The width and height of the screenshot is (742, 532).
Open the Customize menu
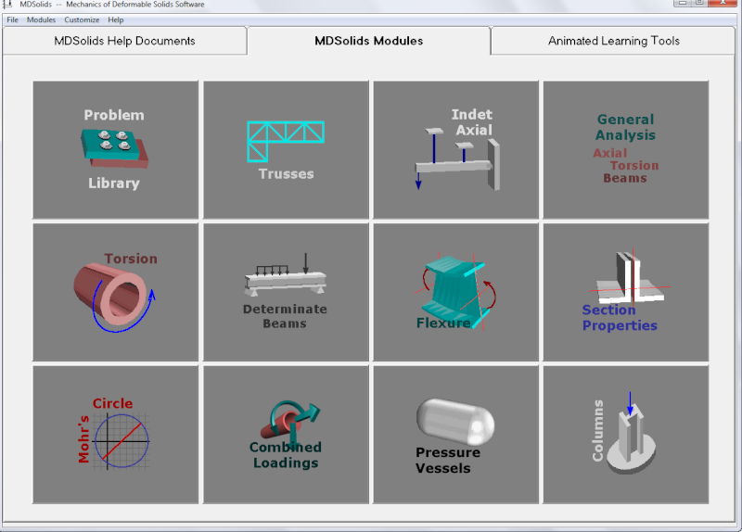pyautogui.click(x=82, y=19)
